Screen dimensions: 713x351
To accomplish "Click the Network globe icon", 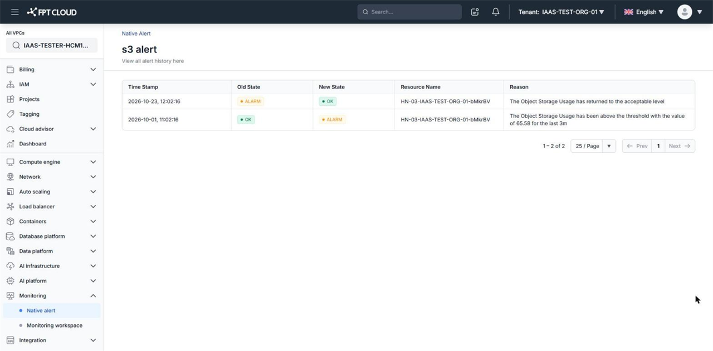I will click(10, 177).
